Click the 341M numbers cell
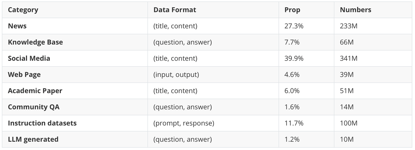The width and height of the screenshot is (415, 150). click(x=348, y=58)
